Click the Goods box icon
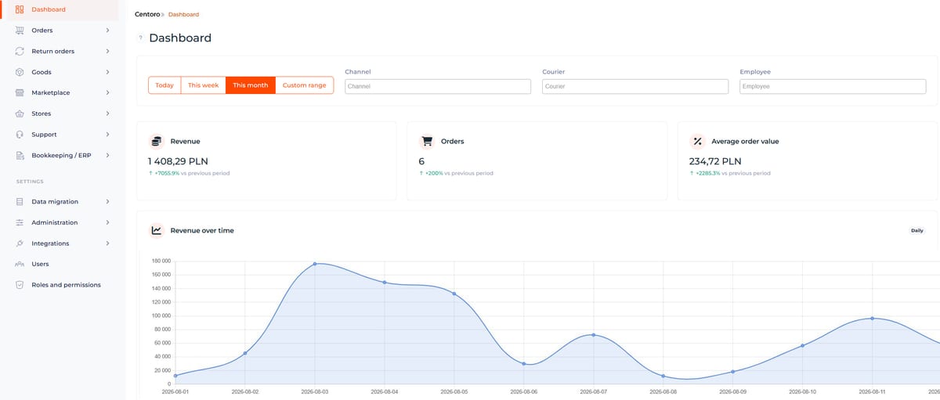 pyautogui.click(x=20, y=72)
